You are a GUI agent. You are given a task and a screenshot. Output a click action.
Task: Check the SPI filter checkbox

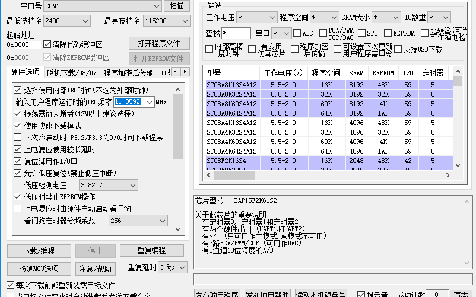pos(361,33)
